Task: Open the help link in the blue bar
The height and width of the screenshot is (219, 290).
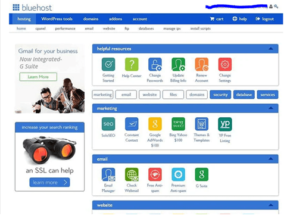Action: 239,19
